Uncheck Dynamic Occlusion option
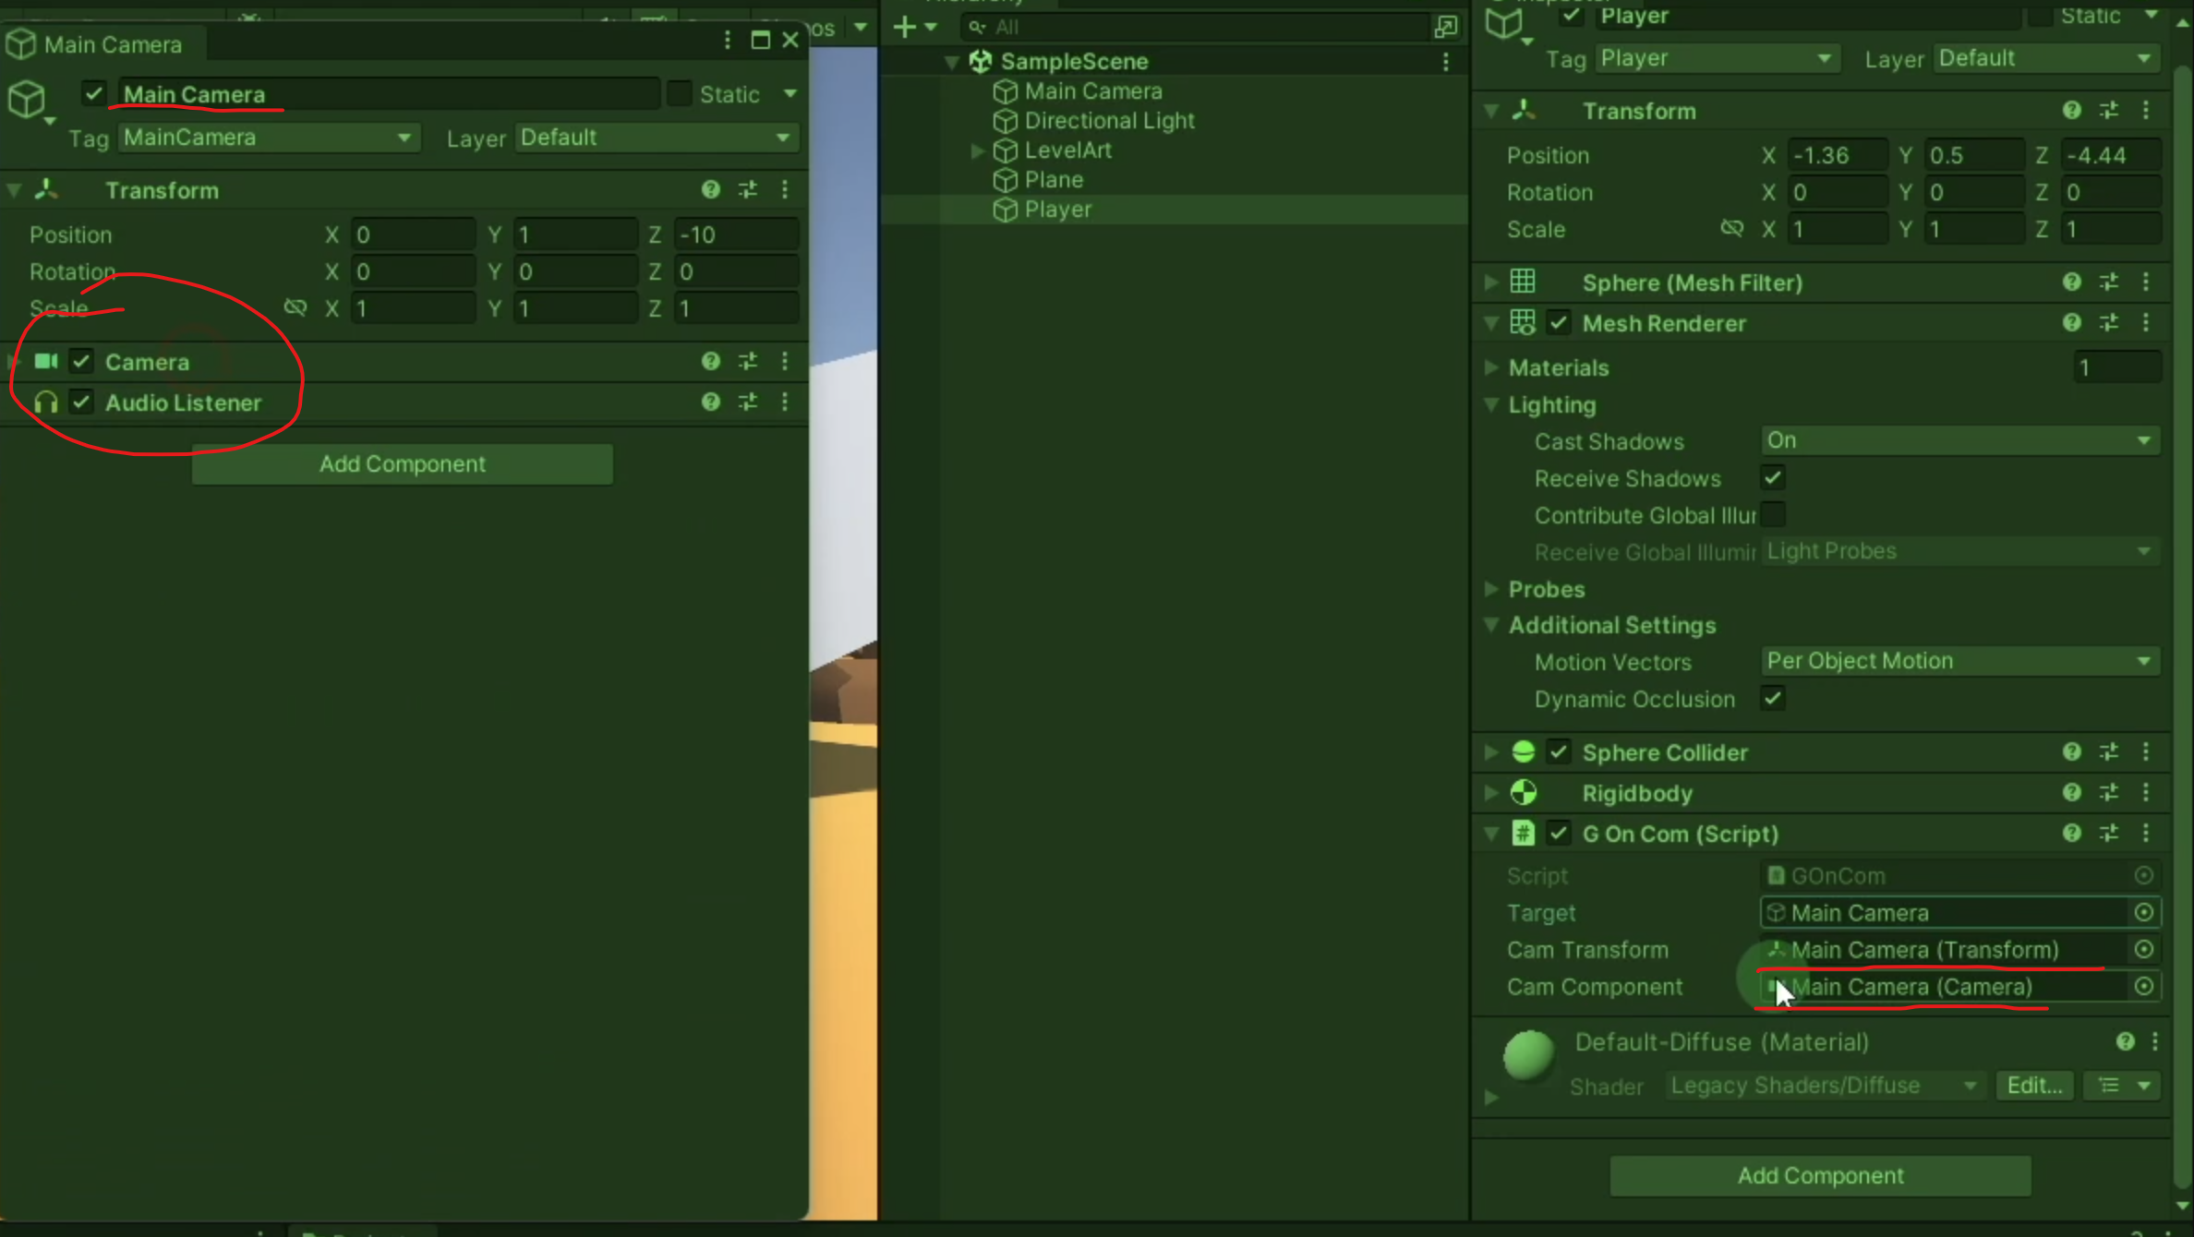Screen dimensions: 2194x1237 (1772, 699)
